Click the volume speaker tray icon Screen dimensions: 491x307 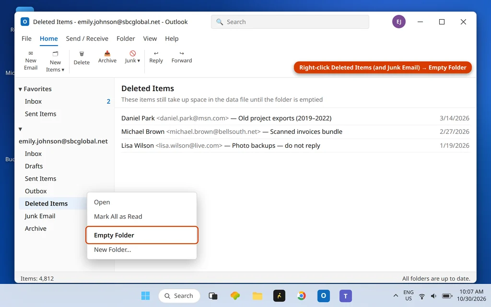click(433, 296)
